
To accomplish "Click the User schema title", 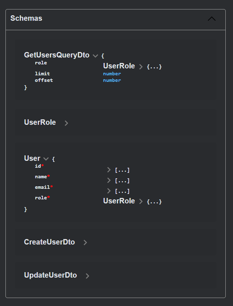I will (x=32, y=158).
